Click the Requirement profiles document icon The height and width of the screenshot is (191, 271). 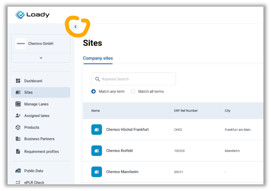pos(18,152)
